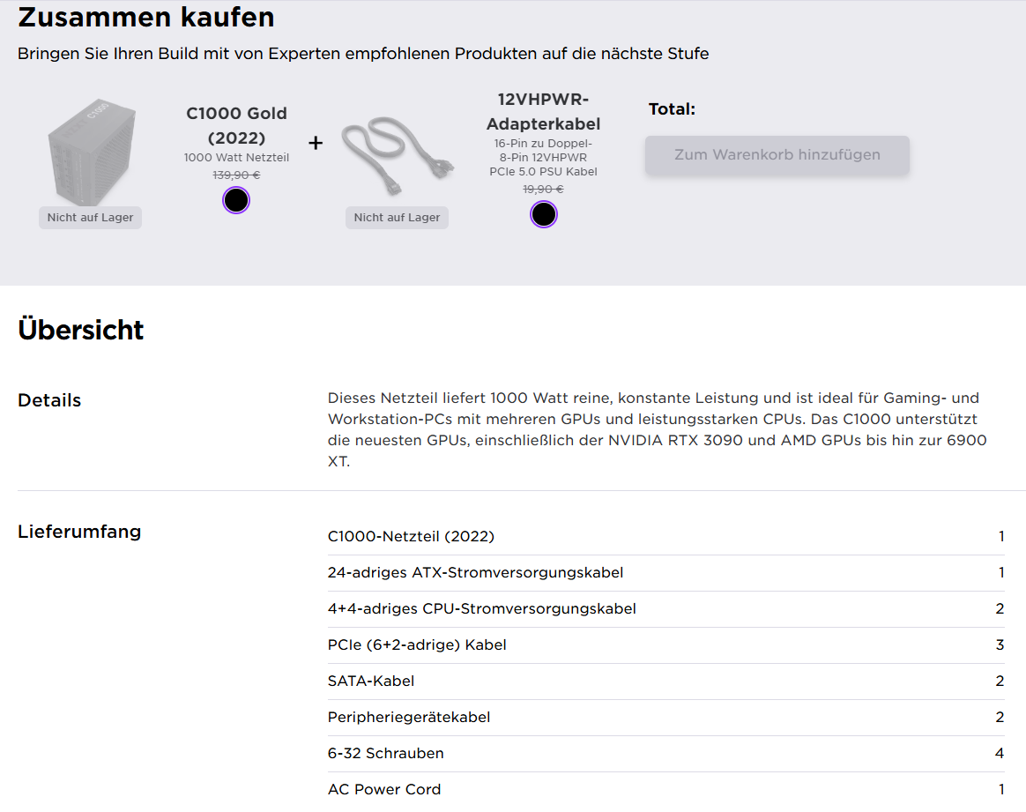
Task: Click the 6-32 Schrauben row
Action: pyautogui.click(x=666, y=754)
